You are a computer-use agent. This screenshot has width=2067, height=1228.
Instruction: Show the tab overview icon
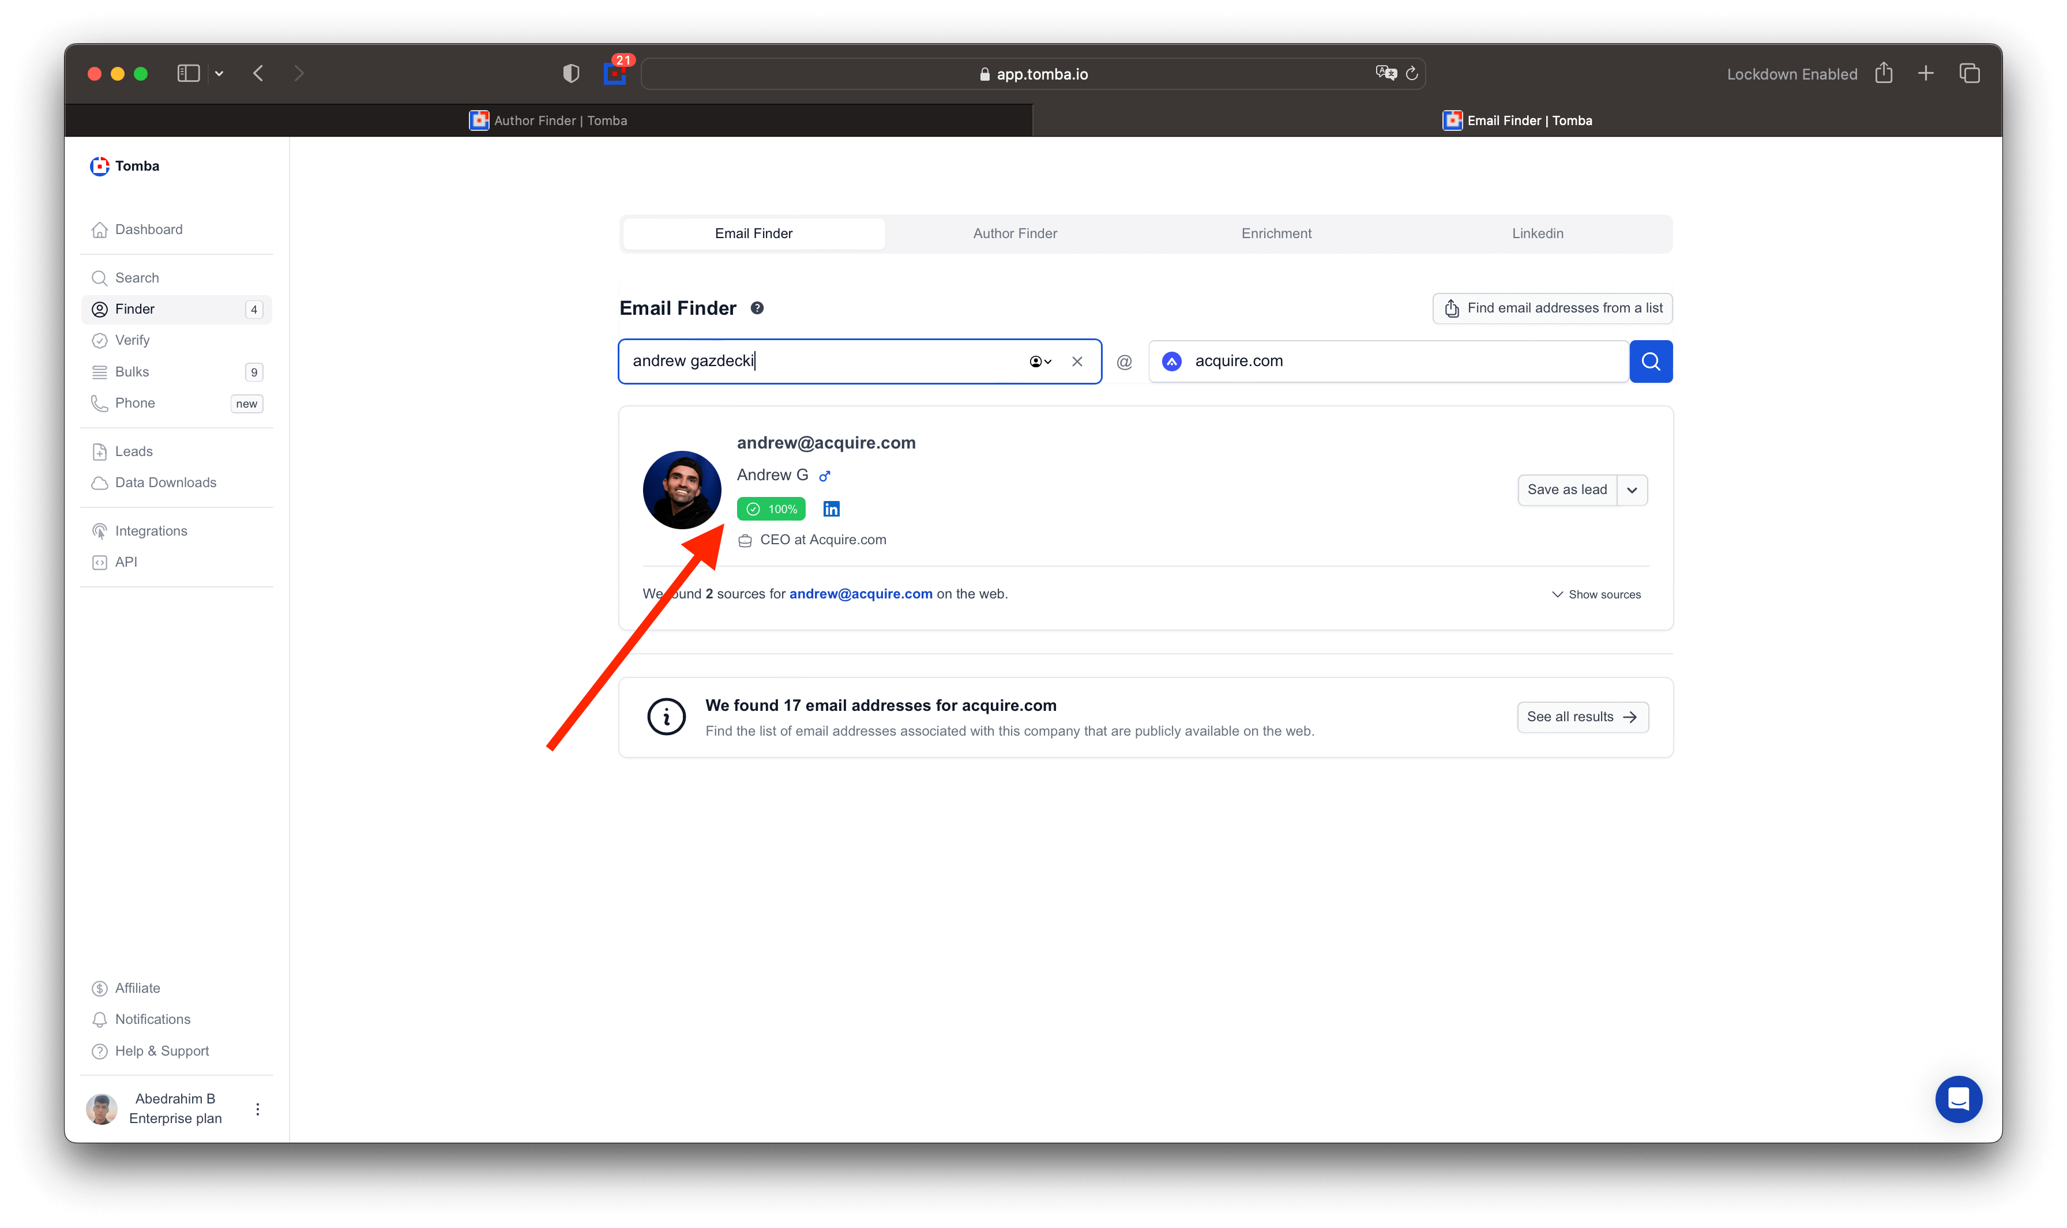[1970, 74]
